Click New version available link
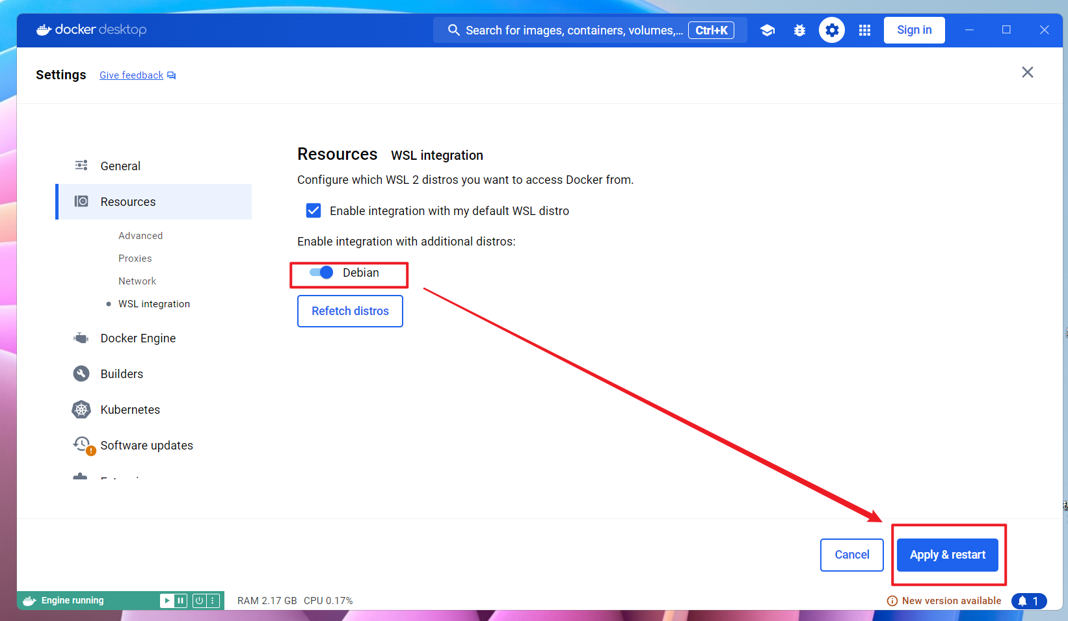The image size is (1068, 621). [952, 601]
